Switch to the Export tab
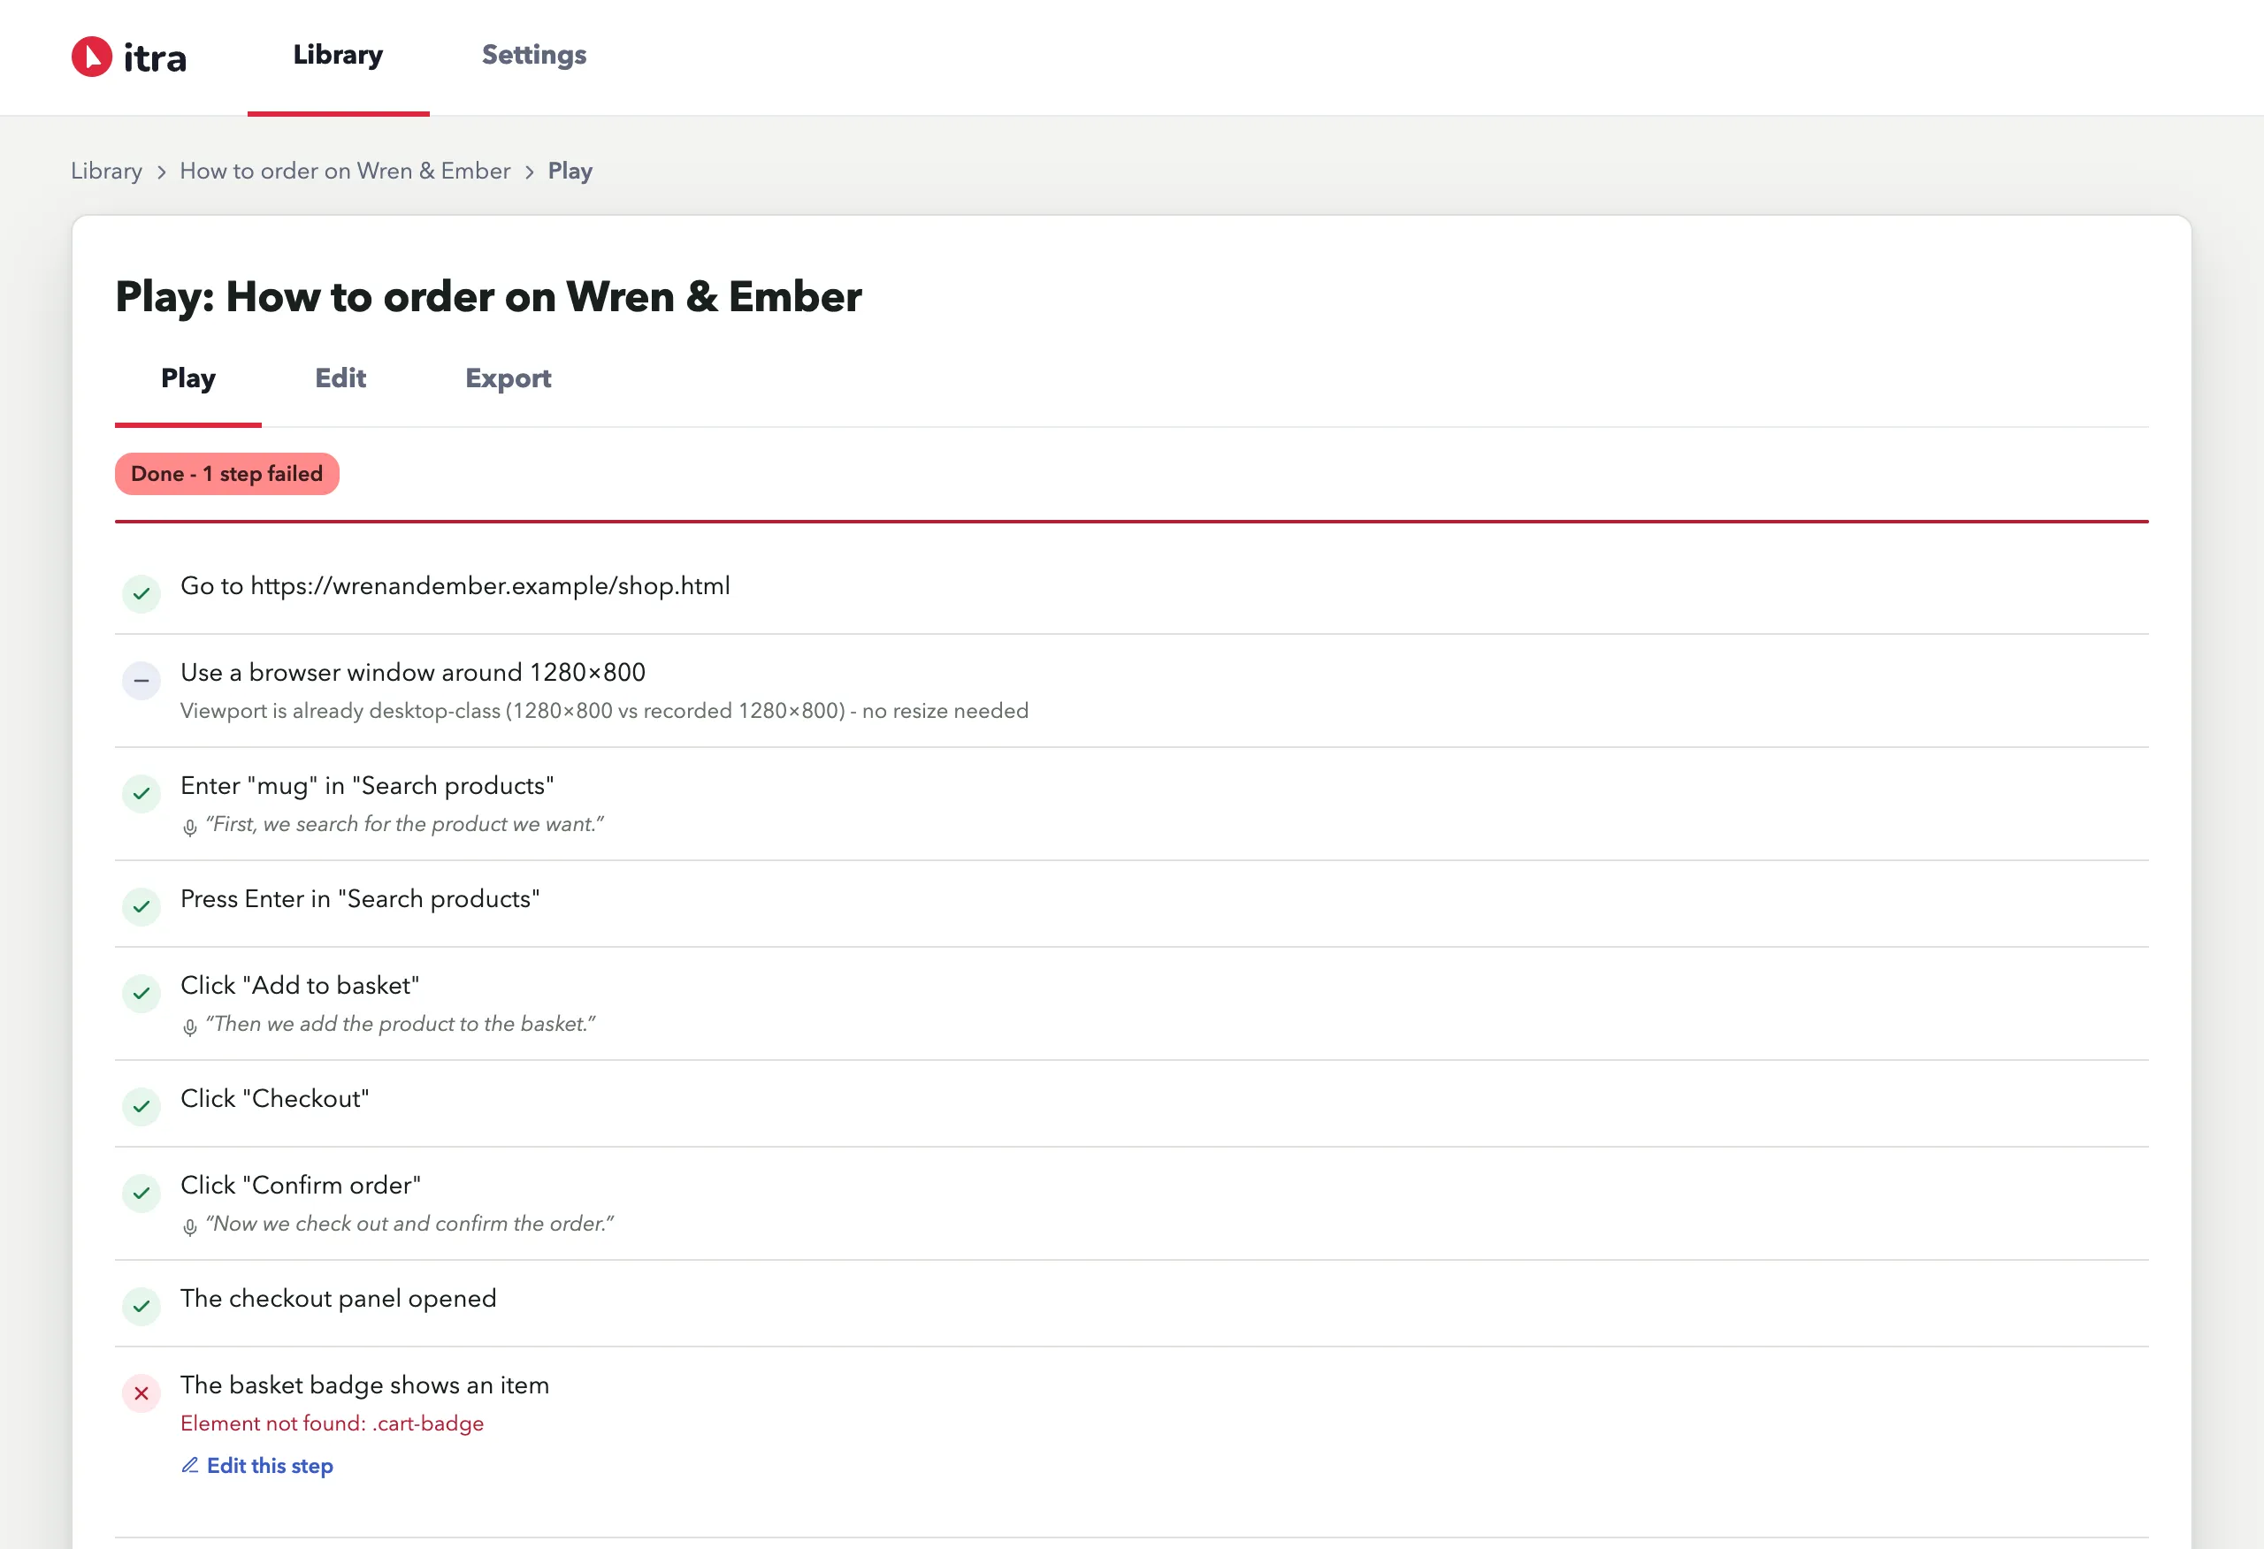This screenshot has height=1549, width=2264. pyautogui.click(x=508, y=379)
